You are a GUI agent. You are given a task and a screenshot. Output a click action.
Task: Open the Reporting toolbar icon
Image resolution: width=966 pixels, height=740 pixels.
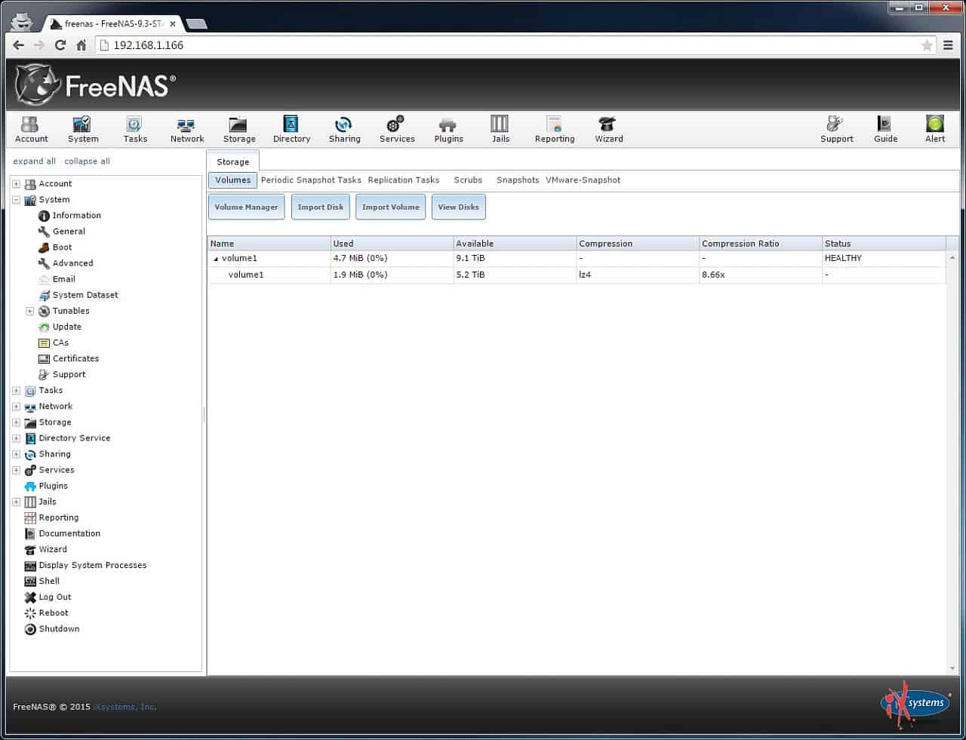point(555,129)
